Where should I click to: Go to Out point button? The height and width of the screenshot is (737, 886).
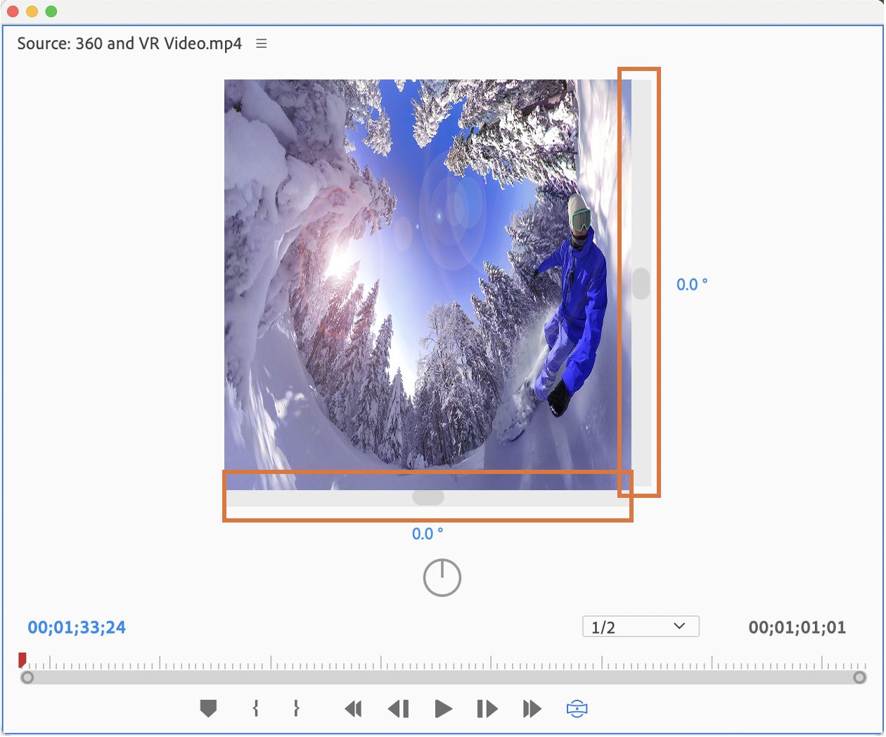pyautogui.click(x=532, y=709)
